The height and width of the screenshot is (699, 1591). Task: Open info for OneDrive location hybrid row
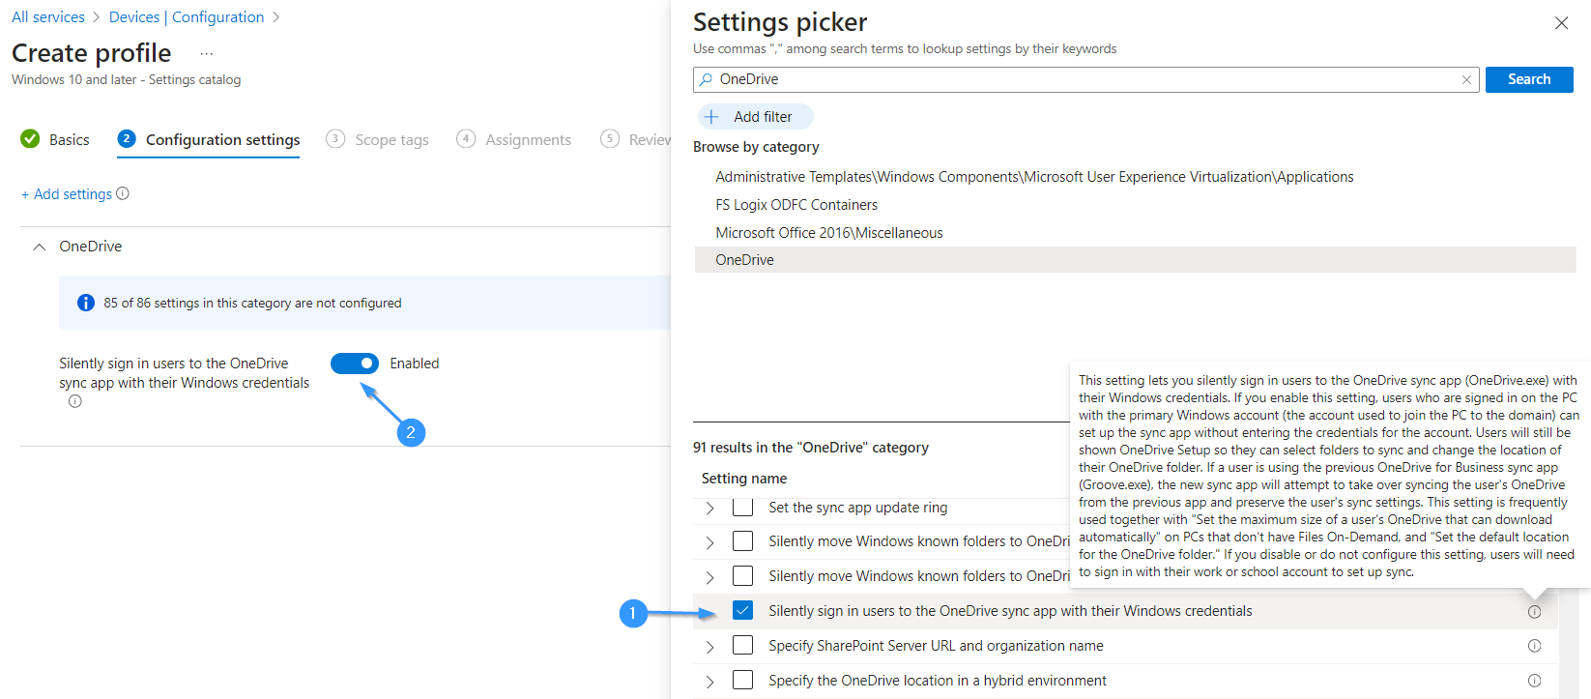click(1534, 681)
